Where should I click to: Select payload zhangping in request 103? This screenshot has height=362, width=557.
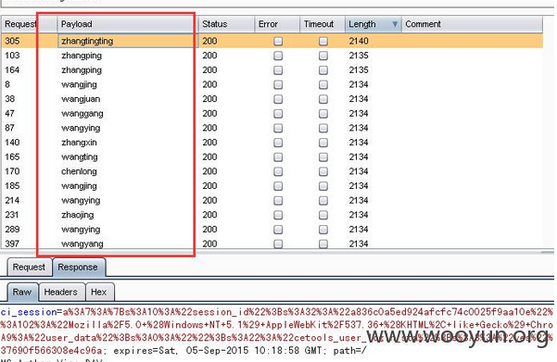(82, 56)
